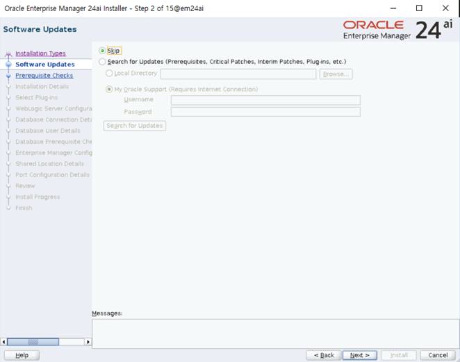Click Port Configuration Details step text

[52, 175]
